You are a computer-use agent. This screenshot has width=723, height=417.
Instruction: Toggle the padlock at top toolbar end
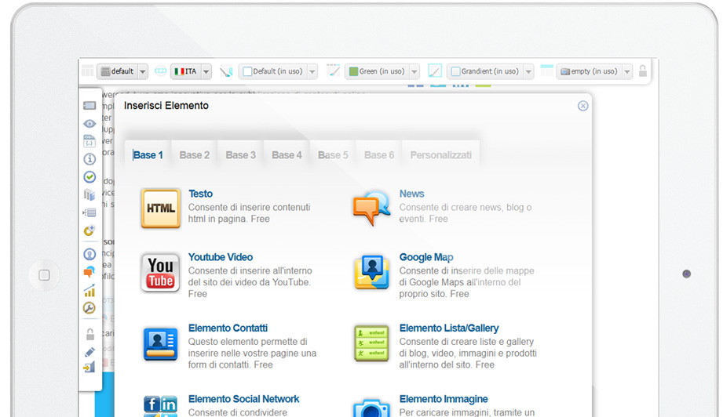(643, 71)
